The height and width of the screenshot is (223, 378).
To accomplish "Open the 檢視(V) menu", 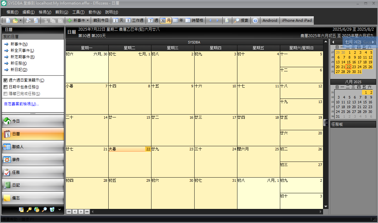I will (45, 12).
